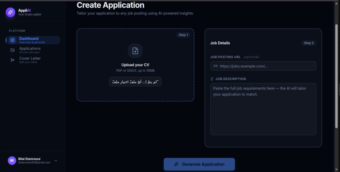Click the scrollbar down arrow
Viewport: 340px width, 172px height.
[337, 169]
